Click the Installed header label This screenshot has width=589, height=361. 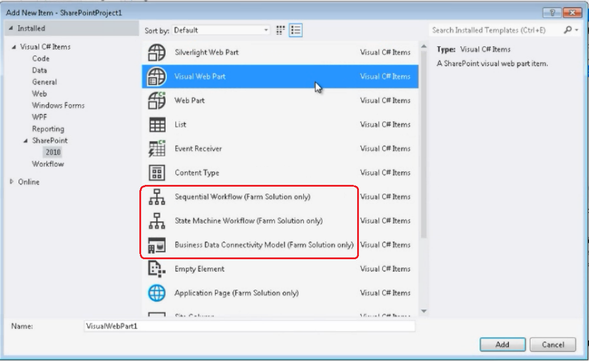[x=31, y=28]
